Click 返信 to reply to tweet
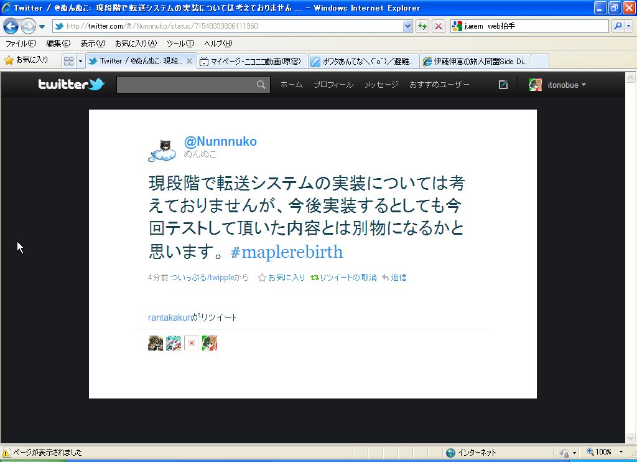Screen dimensions: 637x462 point(394,277)
